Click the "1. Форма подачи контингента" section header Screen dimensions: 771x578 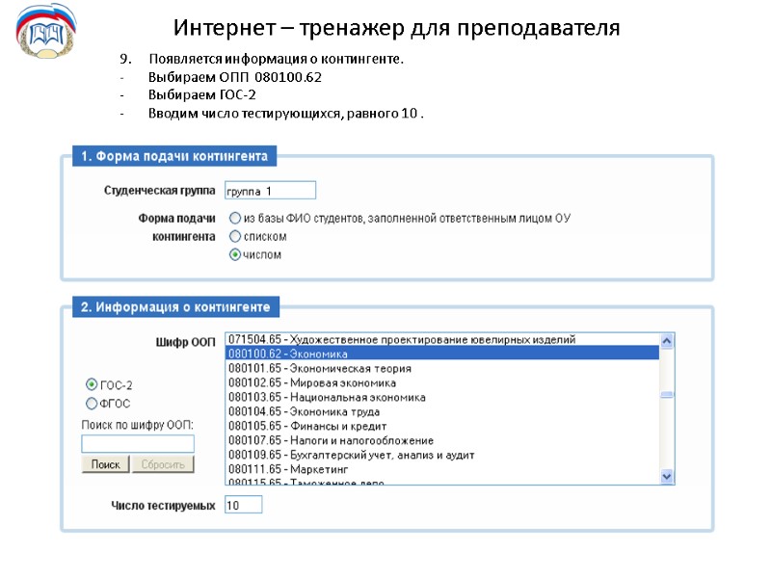(173, 155)
